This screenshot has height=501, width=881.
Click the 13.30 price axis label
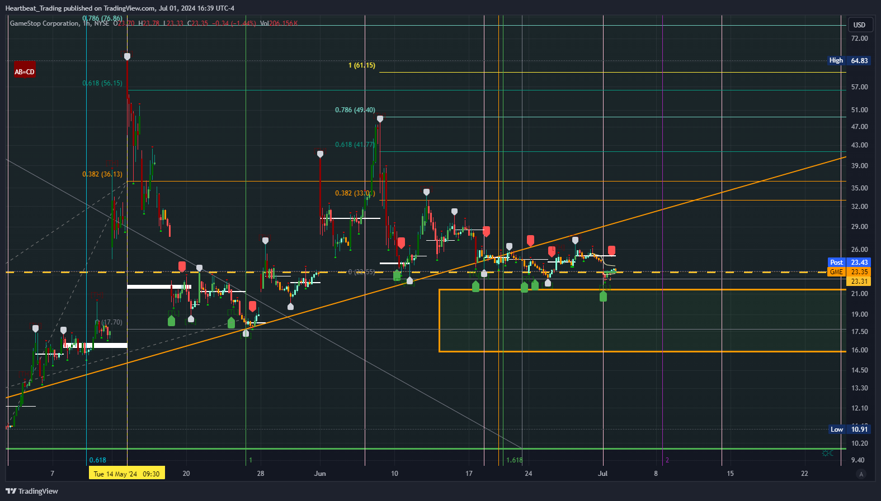pyautogui.click(x=859, y=388)
